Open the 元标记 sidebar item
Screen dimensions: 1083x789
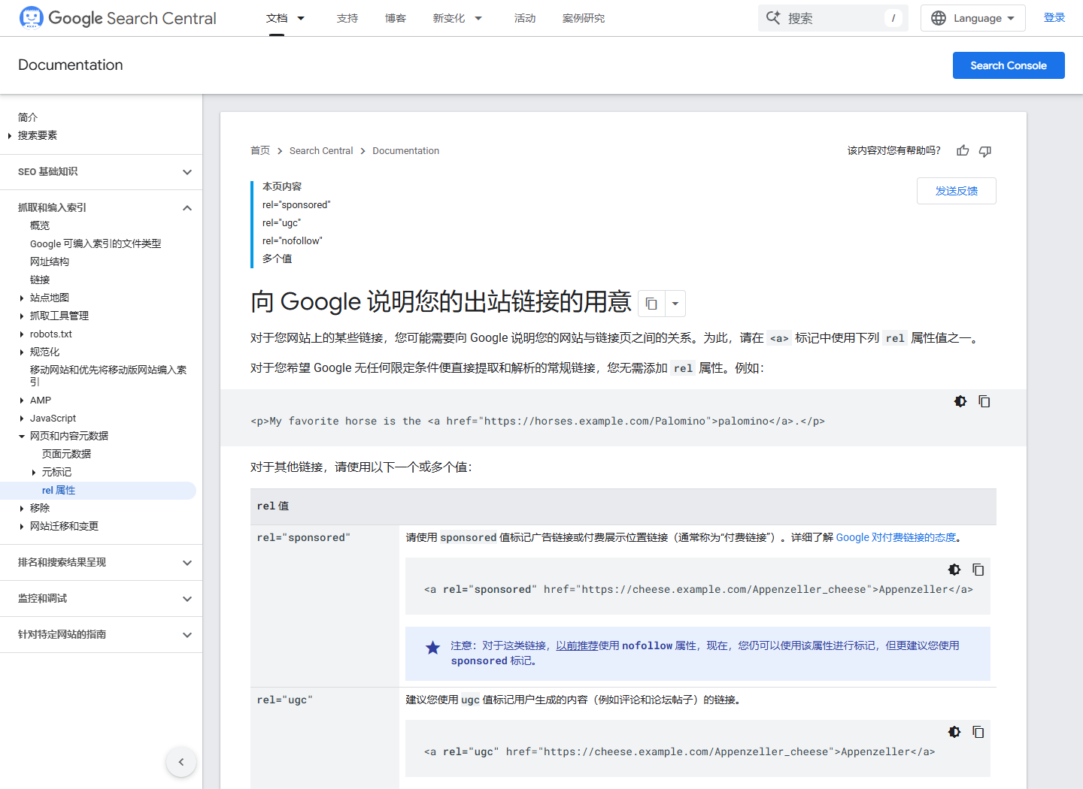(56, 473)
